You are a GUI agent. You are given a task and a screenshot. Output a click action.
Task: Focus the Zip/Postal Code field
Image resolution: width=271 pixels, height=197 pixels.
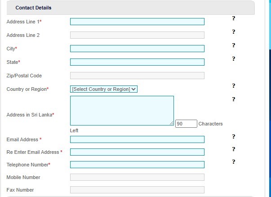pos(137,76)
